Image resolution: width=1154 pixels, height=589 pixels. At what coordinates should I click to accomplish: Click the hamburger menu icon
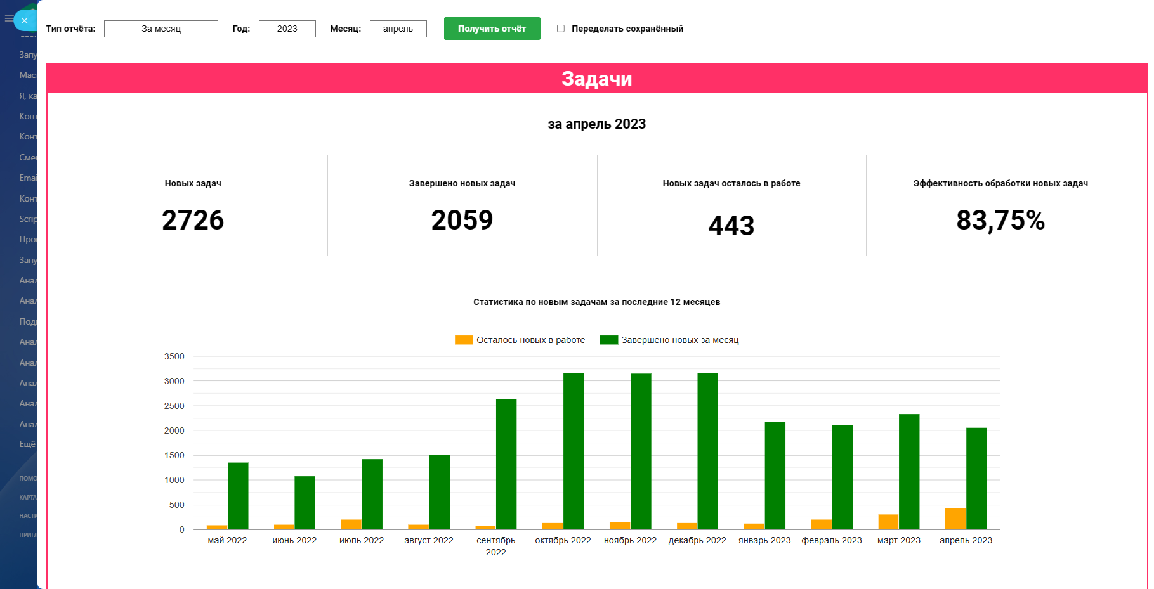(x=8, y=18)
